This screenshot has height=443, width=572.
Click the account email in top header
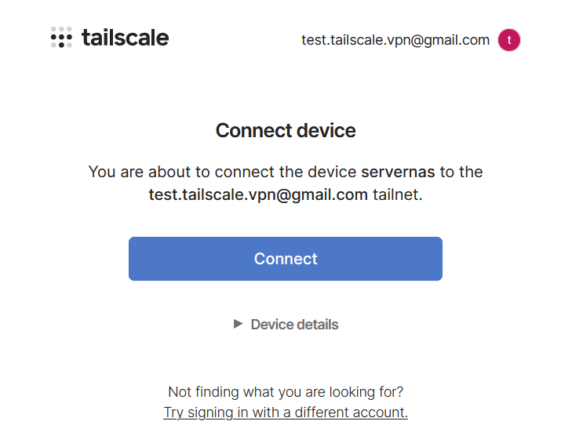point(395,40)
